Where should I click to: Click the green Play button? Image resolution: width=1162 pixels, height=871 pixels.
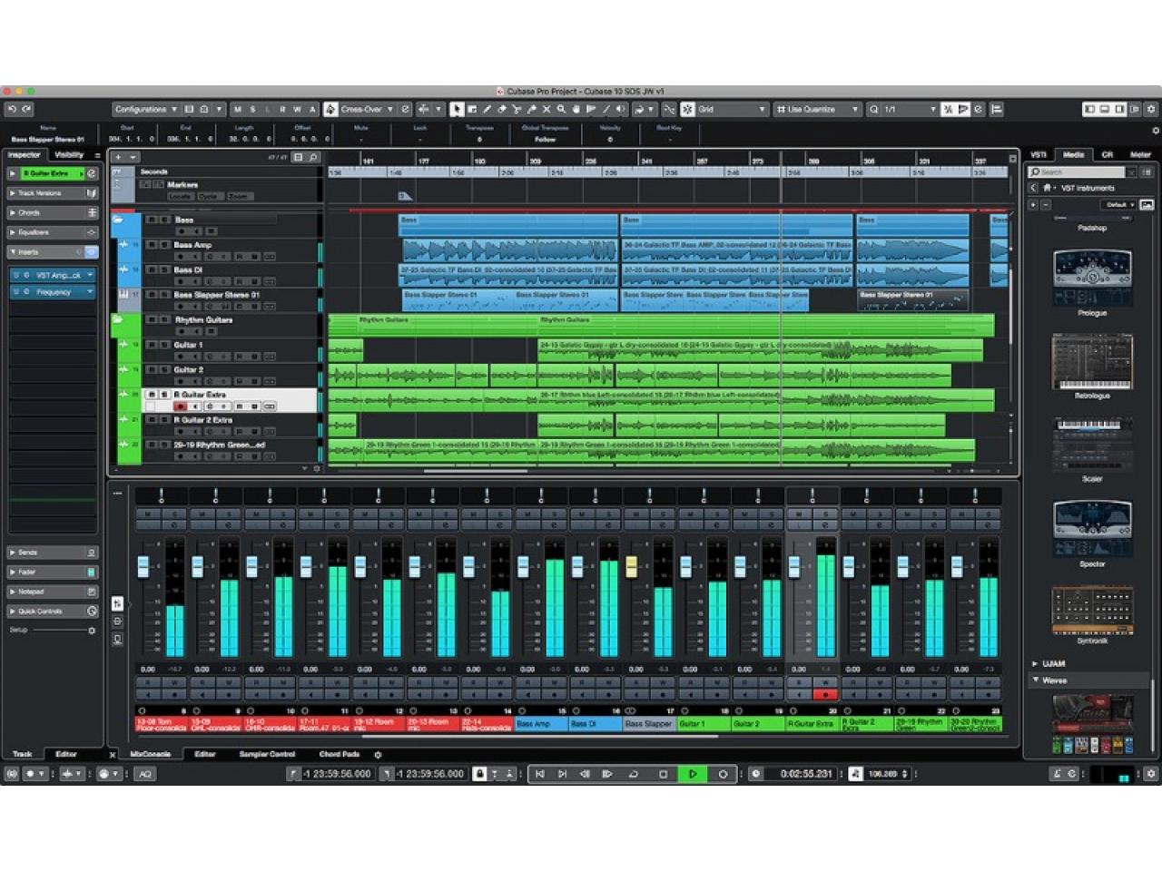pos(693,774)
